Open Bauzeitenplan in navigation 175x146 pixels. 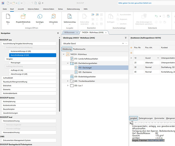point(29,109)
